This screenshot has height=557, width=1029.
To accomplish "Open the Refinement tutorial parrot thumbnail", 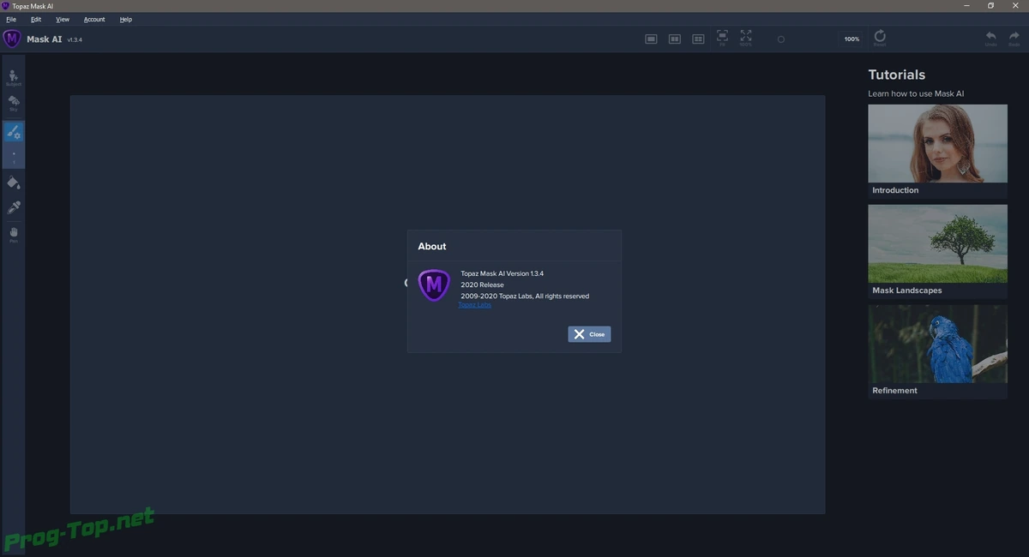I will coord(937,344).
